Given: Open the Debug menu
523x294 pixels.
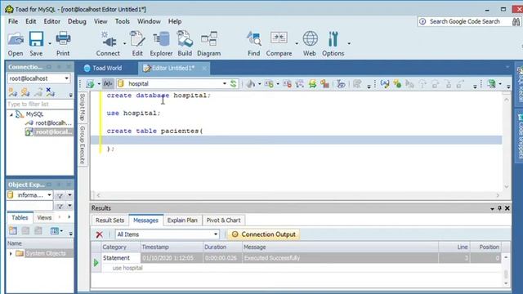Looking at the screenshot, I should (x=77, y=21).
